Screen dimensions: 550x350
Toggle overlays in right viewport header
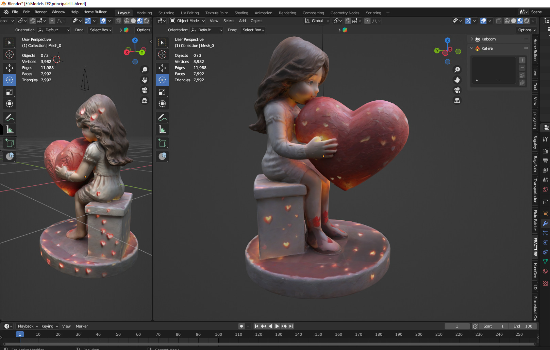pos(483,21)
